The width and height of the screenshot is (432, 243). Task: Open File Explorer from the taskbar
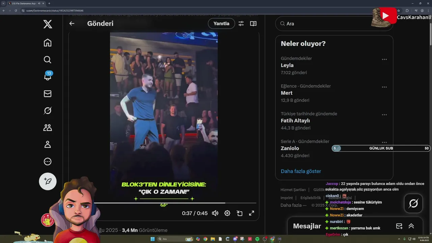pos(213,239)
